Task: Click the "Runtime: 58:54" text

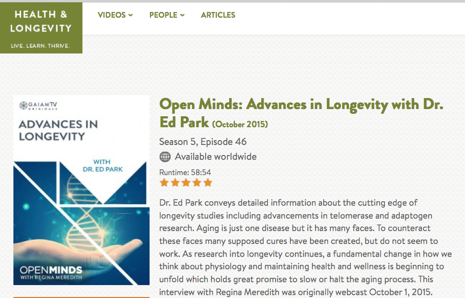Action: (x=185, y=173)
